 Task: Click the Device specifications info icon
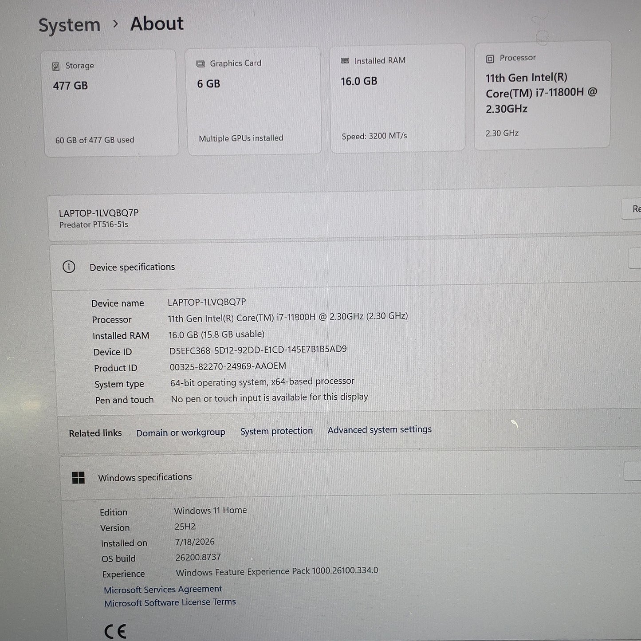pos(69,267)
